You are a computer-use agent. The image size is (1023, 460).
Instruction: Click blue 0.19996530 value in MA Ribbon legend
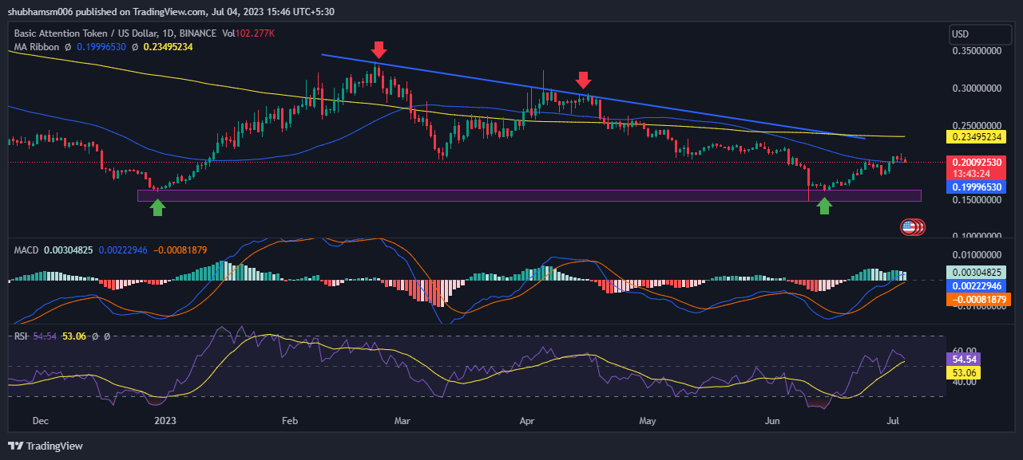pyautogui.click(x=102, y=47)
